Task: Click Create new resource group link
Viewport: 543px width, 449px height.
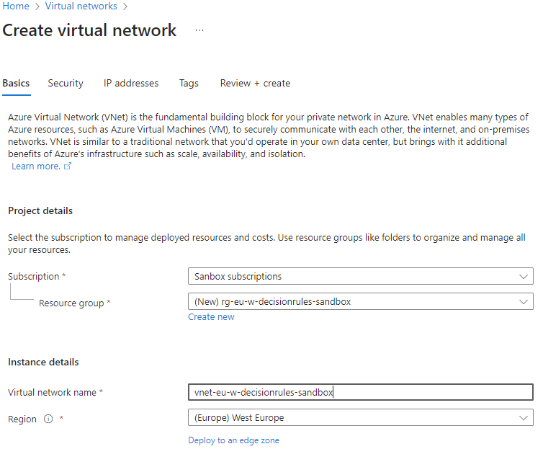Action: click(x=211, y=317)
